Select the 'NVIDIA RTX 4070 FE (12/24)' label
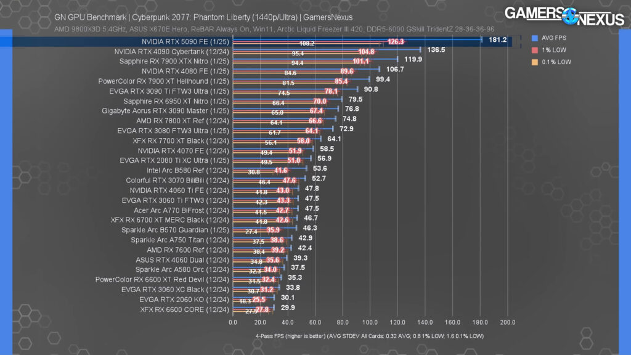 coord(184,151)
